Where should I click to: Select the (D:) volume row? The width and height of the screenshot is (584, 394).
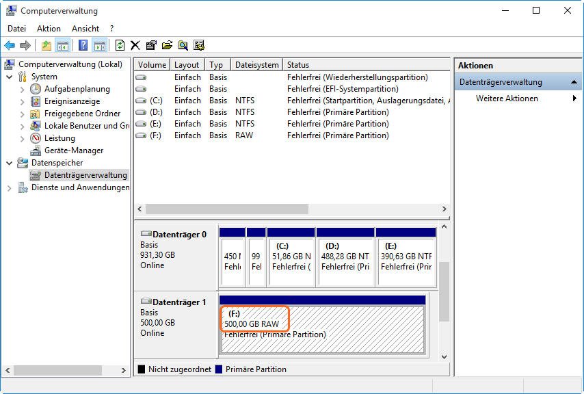pos(292,112)
